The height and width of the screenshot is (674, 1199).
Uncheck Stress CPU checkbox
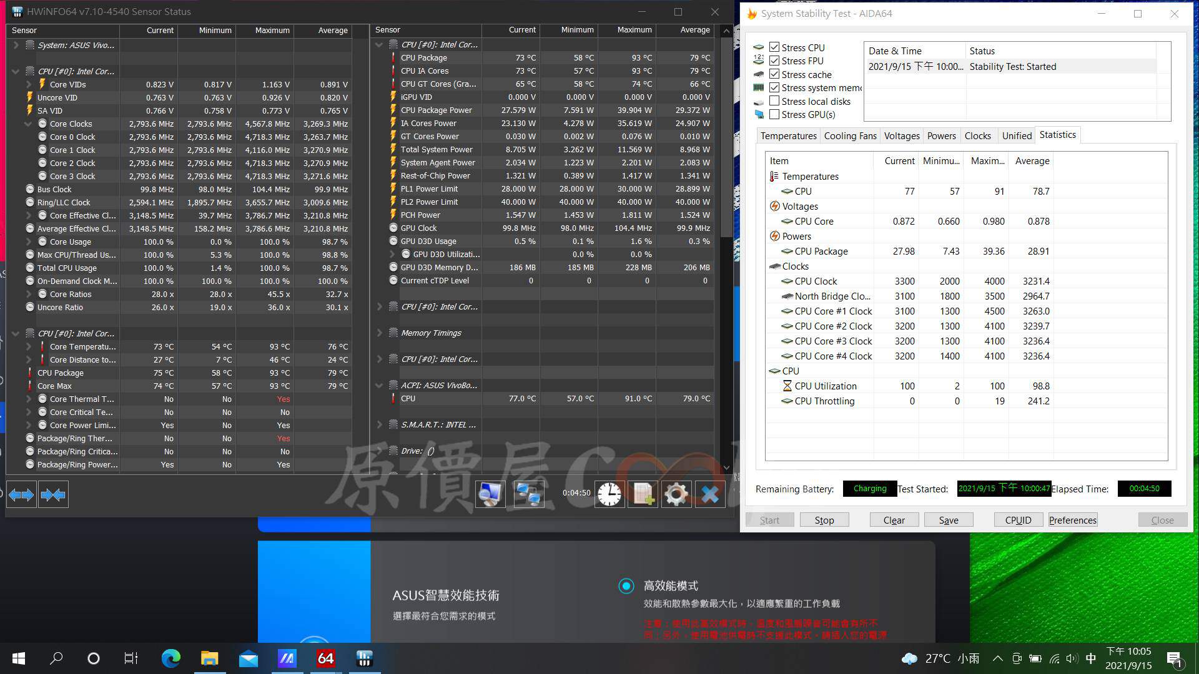point(774,47)
